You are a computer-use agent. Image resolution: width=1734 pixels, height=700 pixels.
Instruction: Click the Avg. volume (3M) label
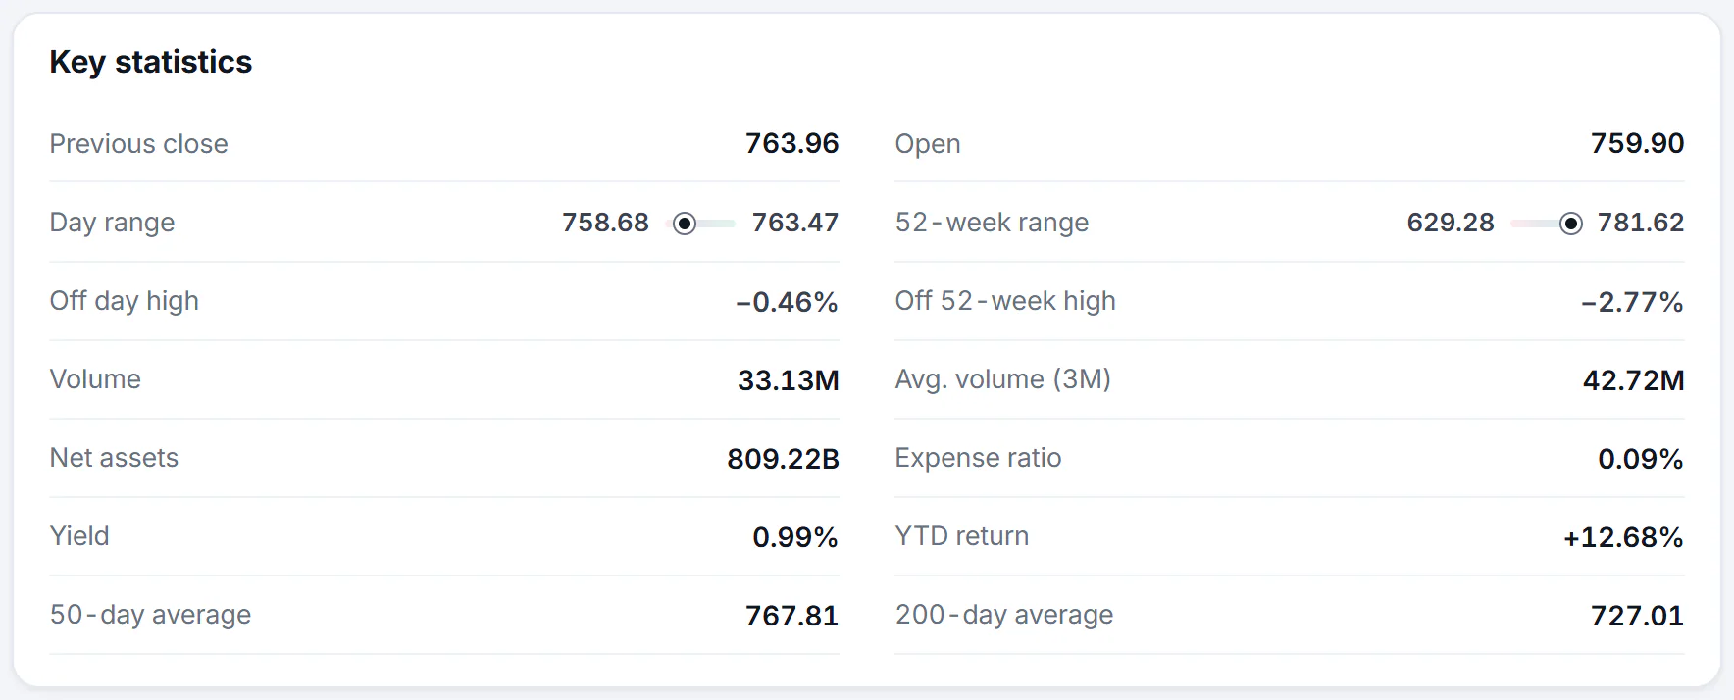[x=1003, y=379]
